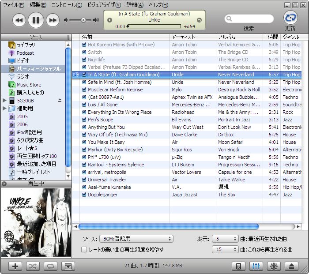The image size is (309, 274).
Task: Open the ソース BGM:普段用 dropdown
Action: (136, 239)
